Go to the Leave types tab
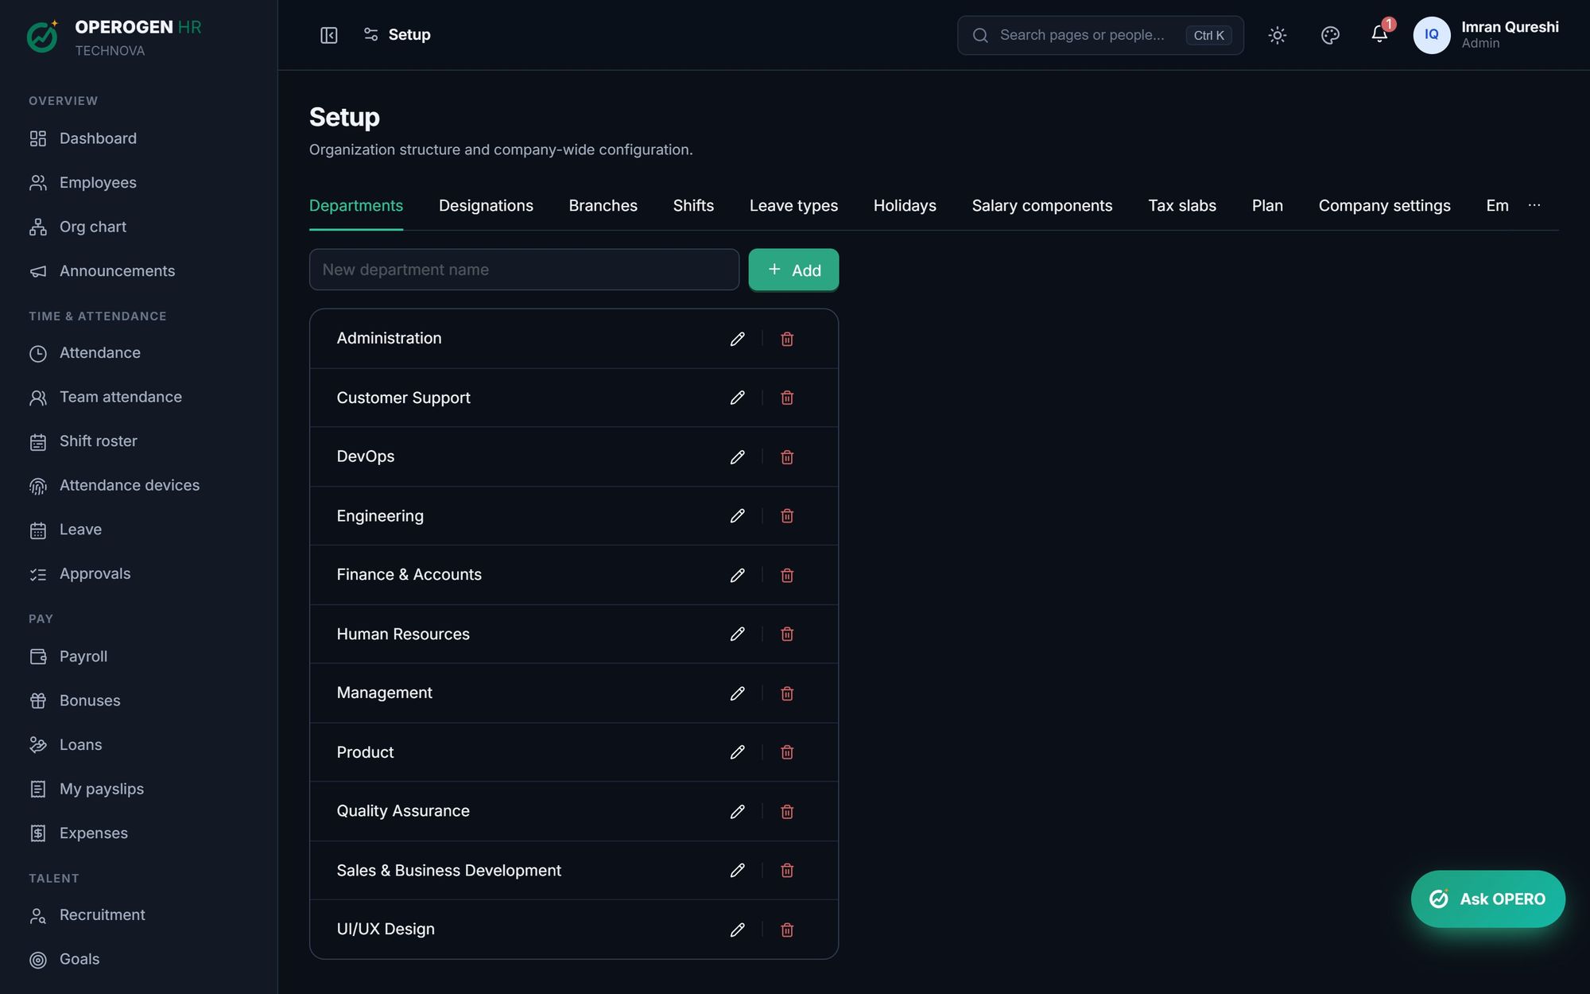1590x994 pixels. click(793, 206)
